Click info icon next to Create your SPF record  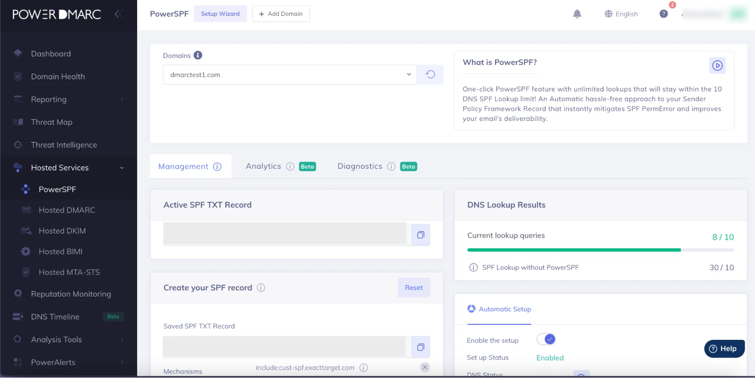(x=261, y=288)
